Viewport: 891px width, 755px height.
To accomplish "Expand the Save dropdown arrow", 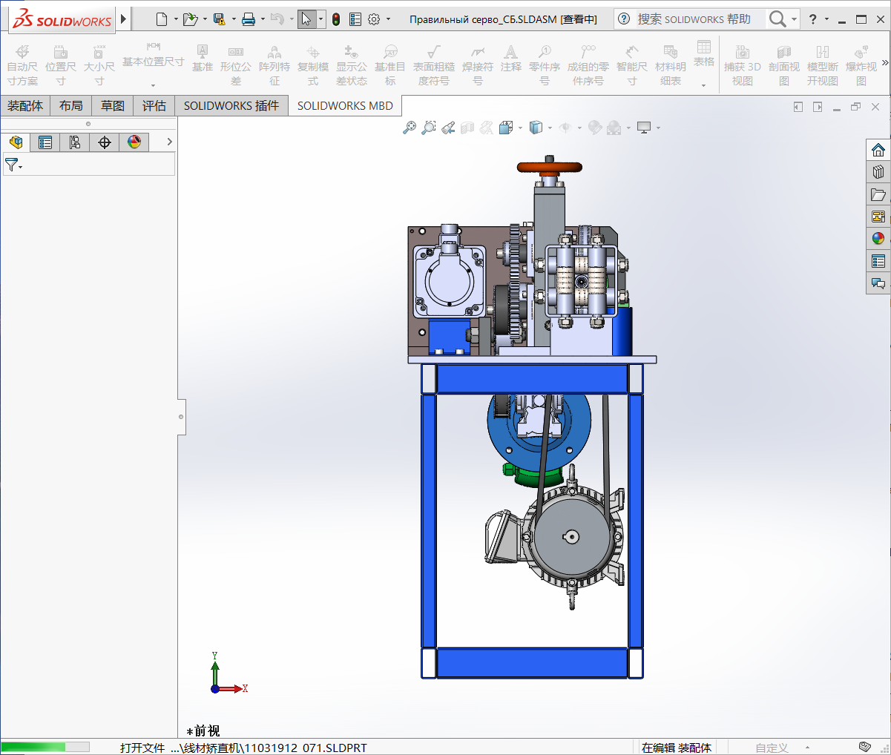I will (234, 19).
